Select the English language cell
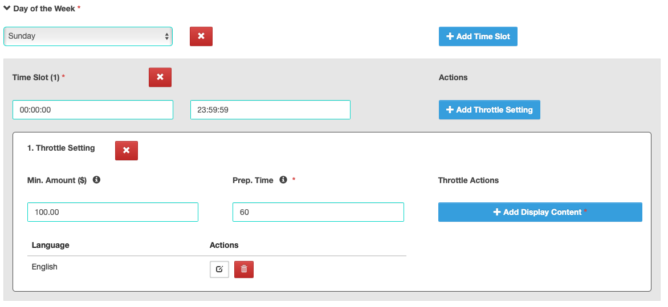The height and width of the screenshot is (307, 668). tap(44, 267)
